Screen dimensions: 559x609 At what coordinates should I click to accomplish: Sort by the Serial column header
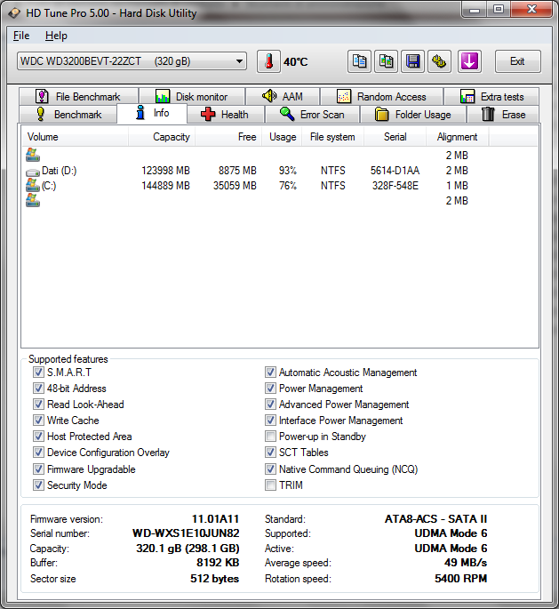(395, 137)
